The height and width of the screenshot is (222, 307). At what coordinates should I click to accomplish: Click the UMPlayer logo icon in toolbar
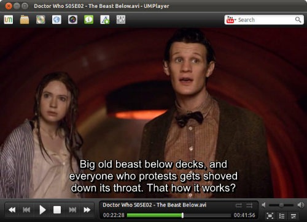[x=9, y=20]
